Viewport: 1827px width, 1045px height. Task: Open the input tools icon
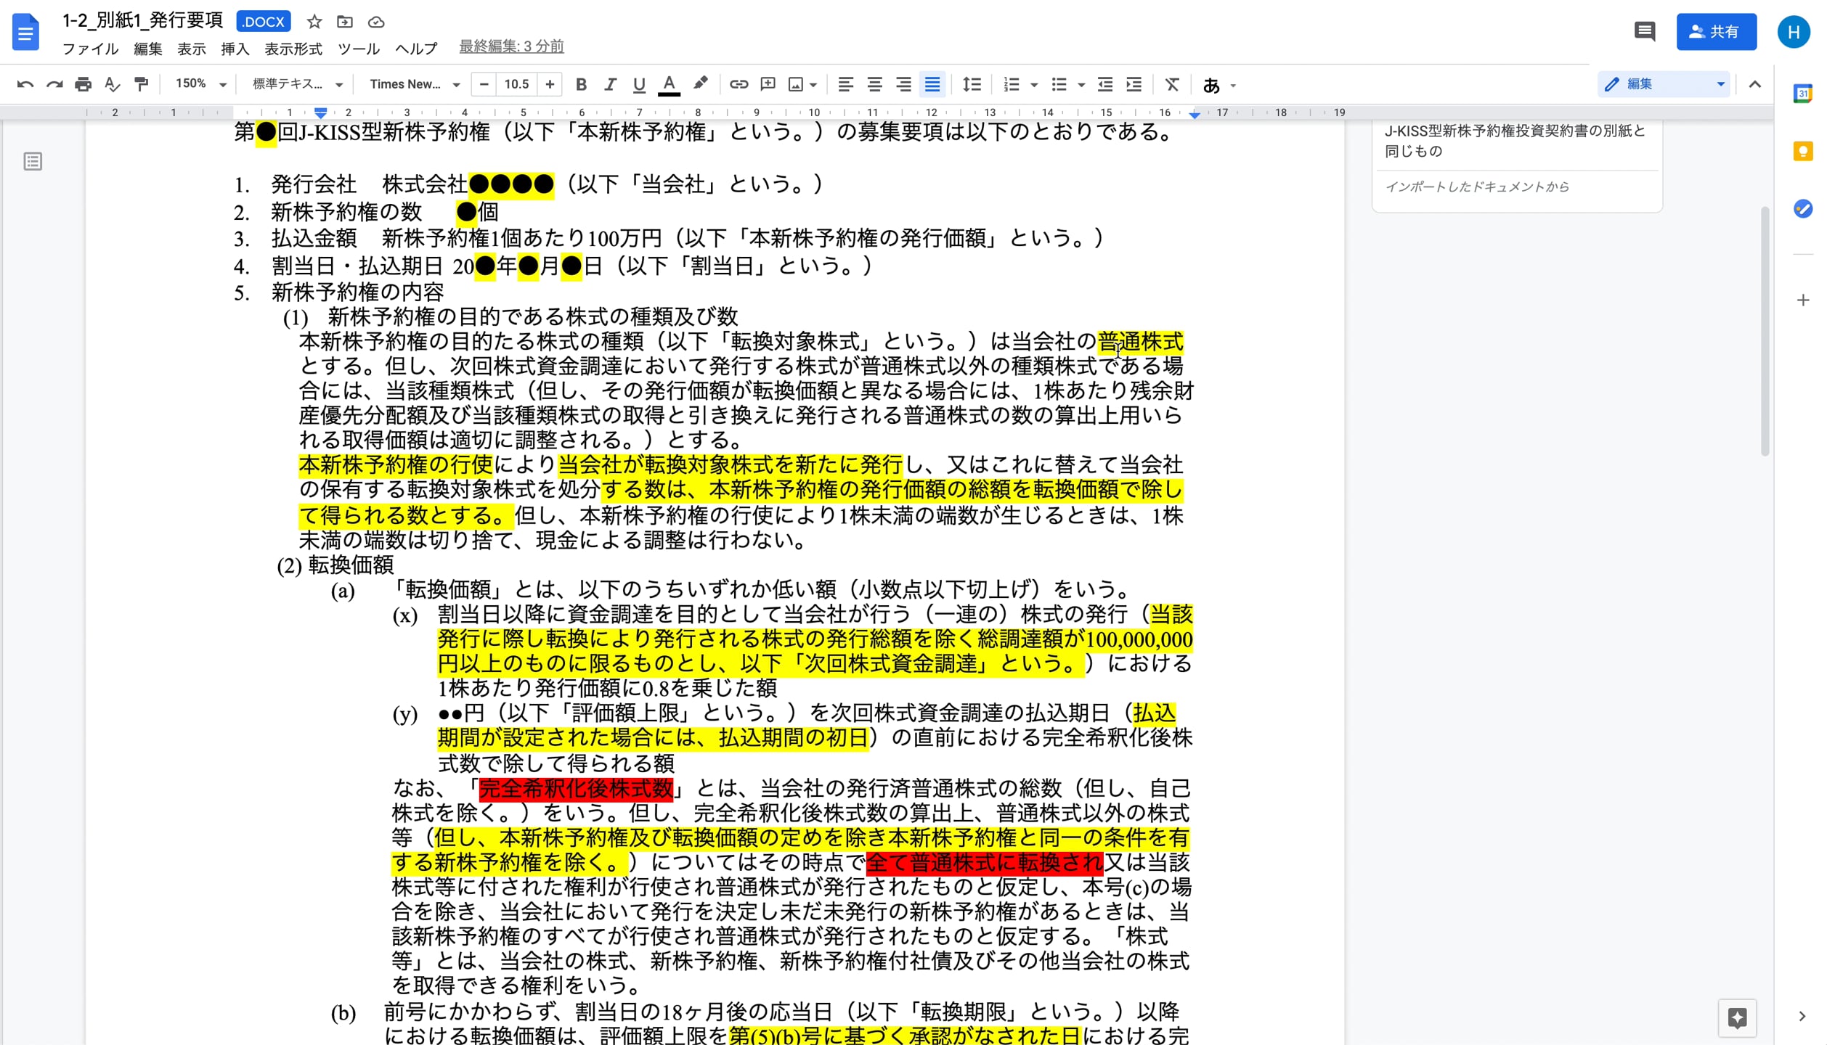click(1210, 85)
